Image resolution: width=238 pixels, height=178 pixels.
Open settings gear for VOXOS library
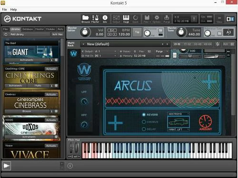tap(56, 137)
